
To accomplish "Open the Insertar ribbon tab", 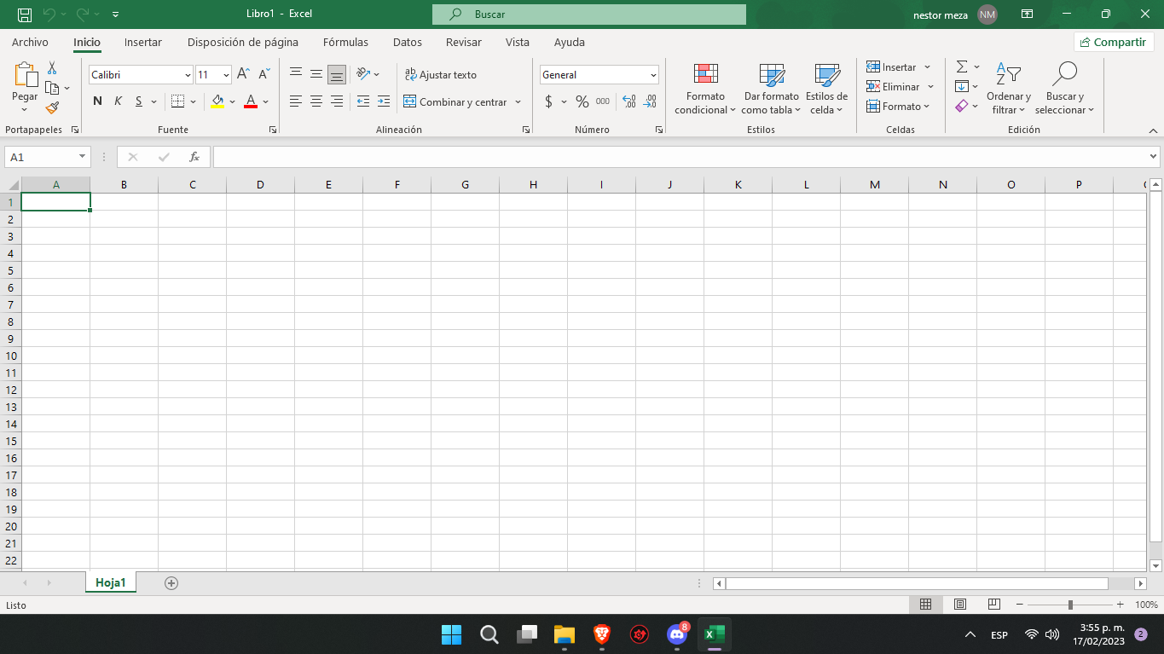I will [143, 42].
